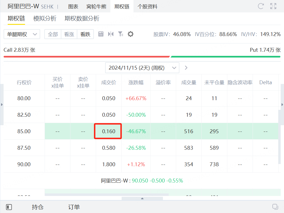The height and width of the screenshot is (213, 284).
Task: Select 全部 to show all options
Action: [x=53, y=34]
